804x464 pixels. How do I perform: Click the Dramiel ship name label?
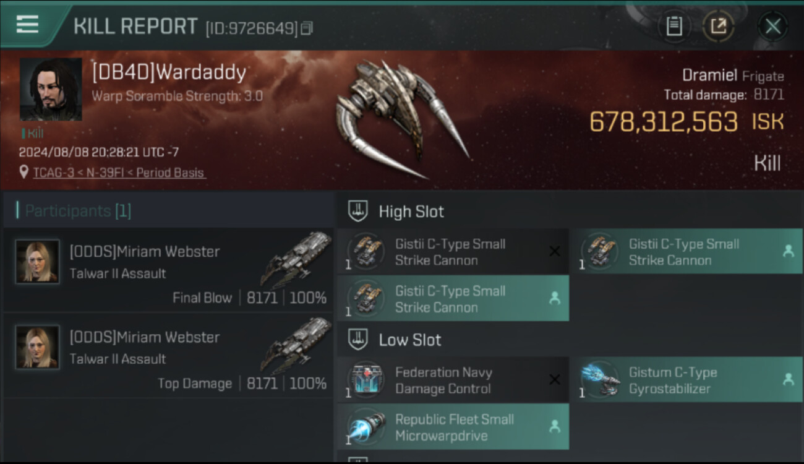(709, 75)
